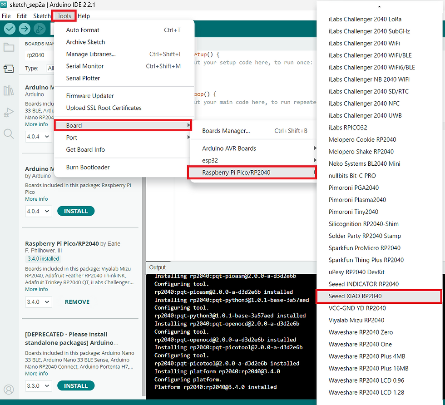Expand Raspberry Pi Pico/RP2040 submenu

[252, 173]
